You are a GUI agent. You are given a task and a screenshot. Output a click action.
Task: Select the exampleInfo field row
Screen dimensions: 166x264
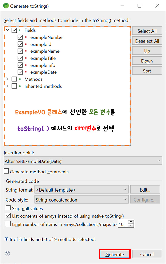point(43,65)
